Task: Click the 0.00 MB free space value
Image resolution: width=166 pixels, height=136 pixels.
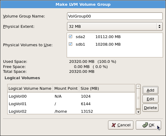Action: [82, 67]
